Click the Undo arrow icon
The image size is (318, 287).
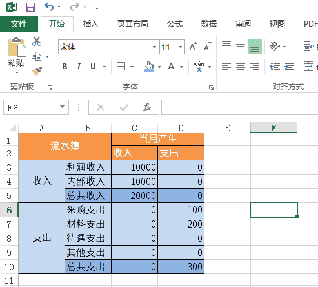coord(49,6)
